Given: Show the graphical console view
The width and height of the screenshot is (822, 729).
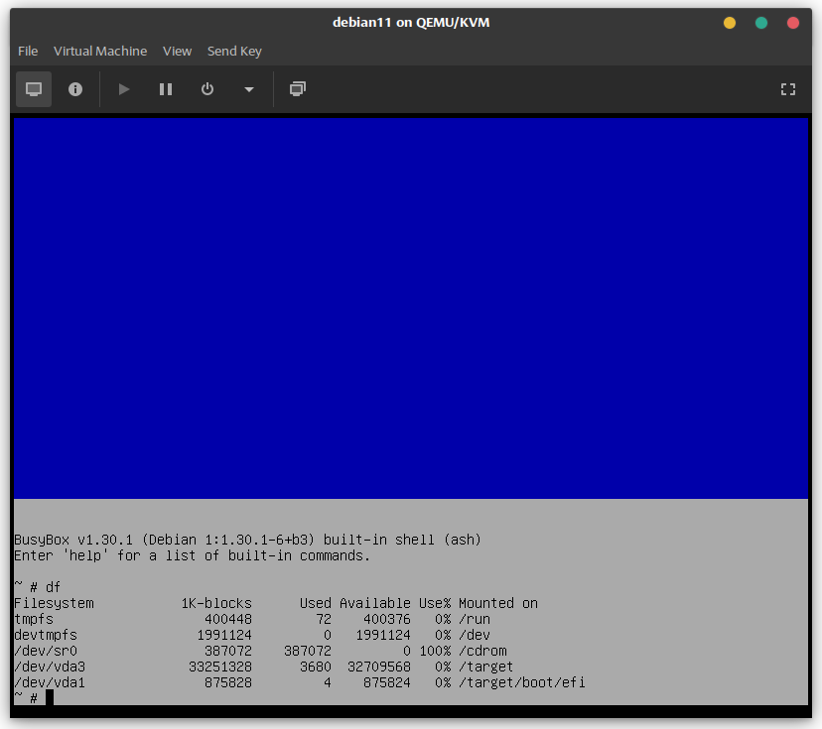Looking at the screenshot, I should pos(34,89).
